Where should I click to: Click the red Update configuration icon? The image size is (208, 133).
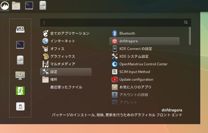115,80
